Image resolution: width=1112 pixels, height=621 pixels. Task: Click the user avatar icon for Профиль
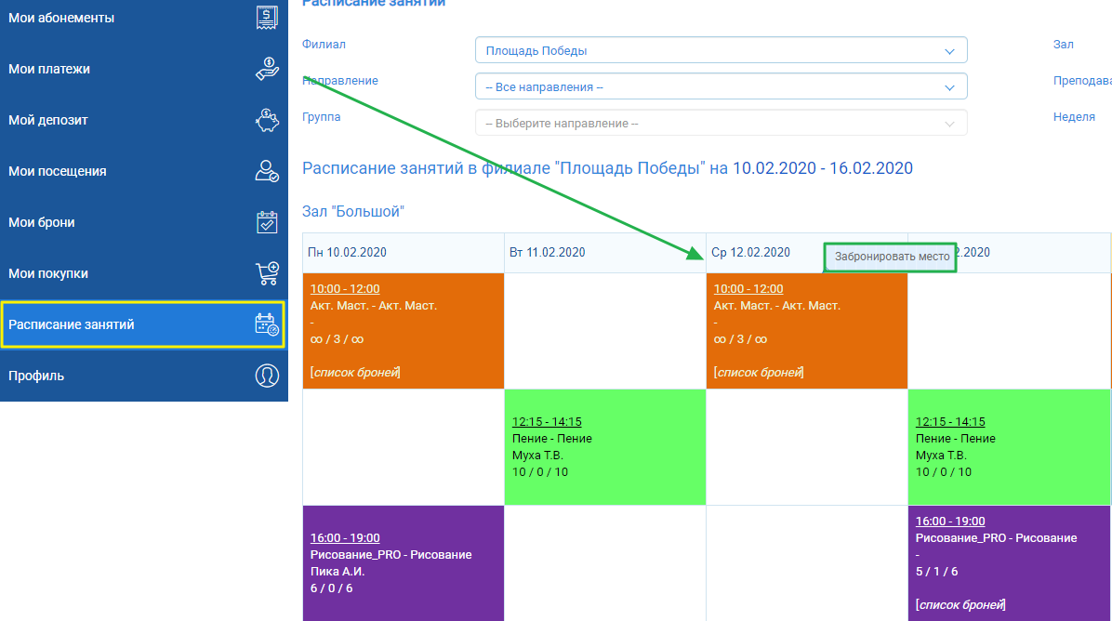(x=267, y=376)
